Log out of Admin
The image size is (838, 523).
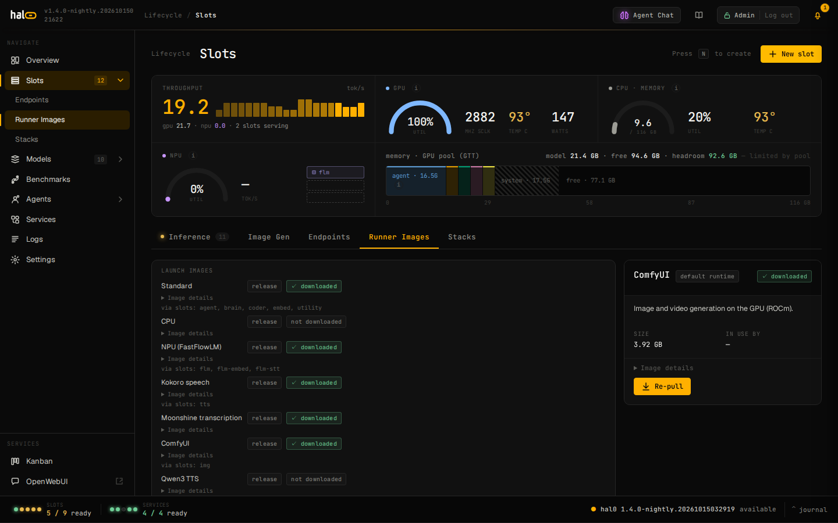click(779, 15)
